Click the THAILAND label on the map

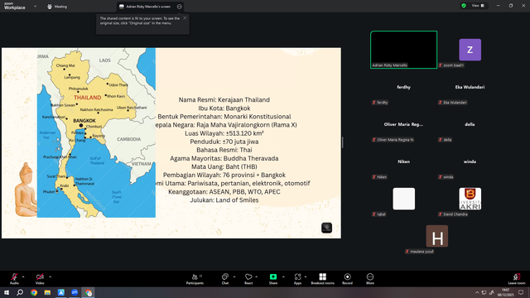[x=87, y=98]
